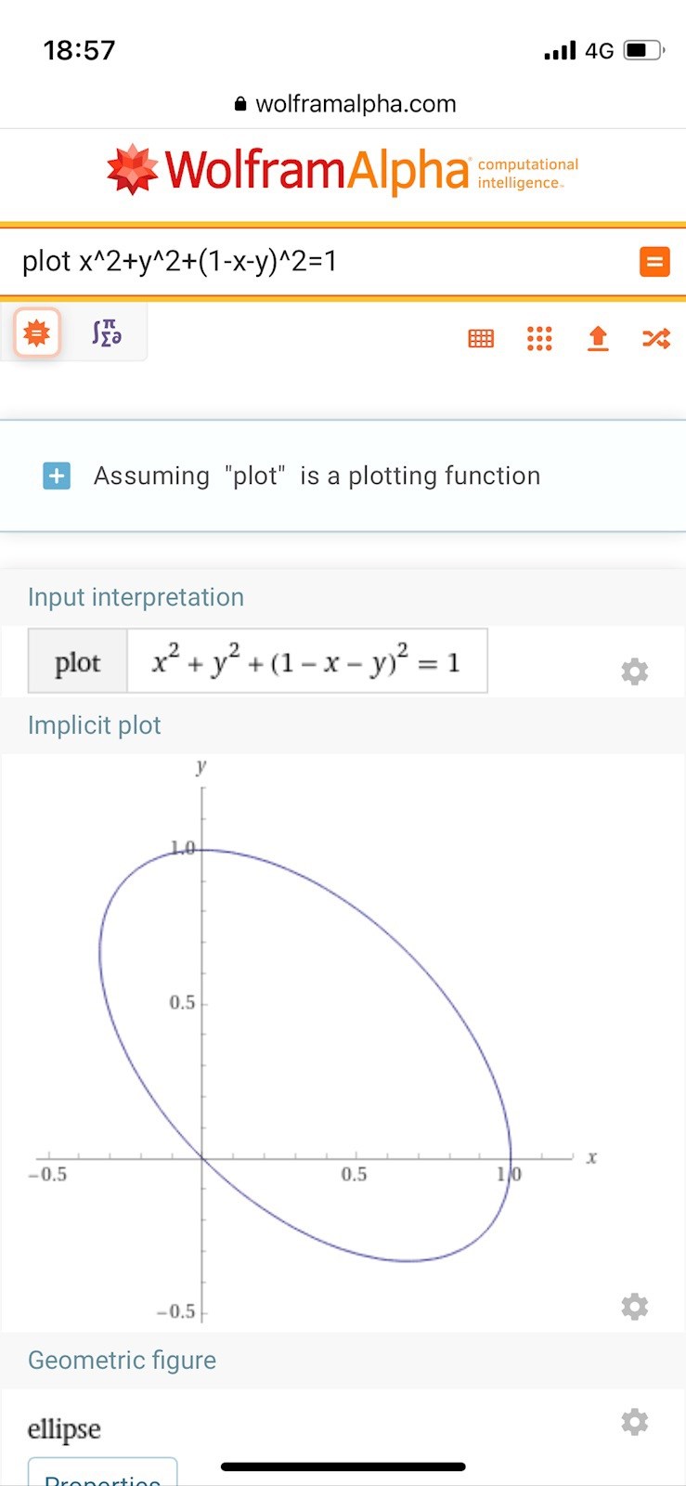The image size is (686, 1486).
Task: Tap the wolframalpha.com address bar
Action: (345, 104)
